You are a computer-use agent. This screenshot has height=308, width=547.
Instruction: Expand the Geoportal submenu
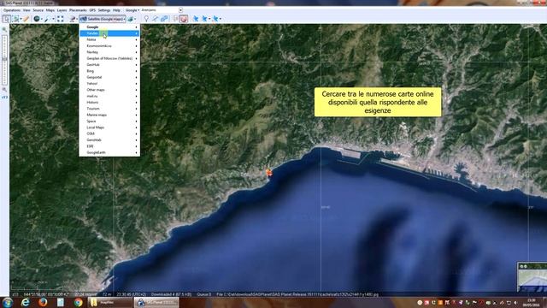point(109,77)
